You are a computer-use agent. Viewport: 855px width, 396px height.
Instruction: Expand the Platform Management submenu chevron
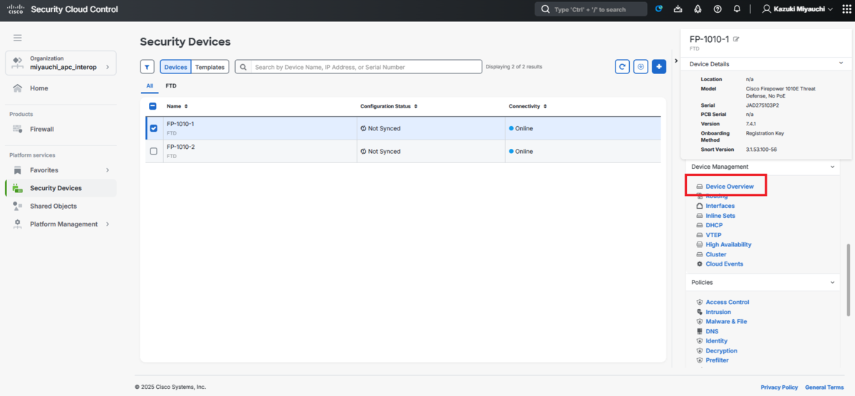pos(108,224)
